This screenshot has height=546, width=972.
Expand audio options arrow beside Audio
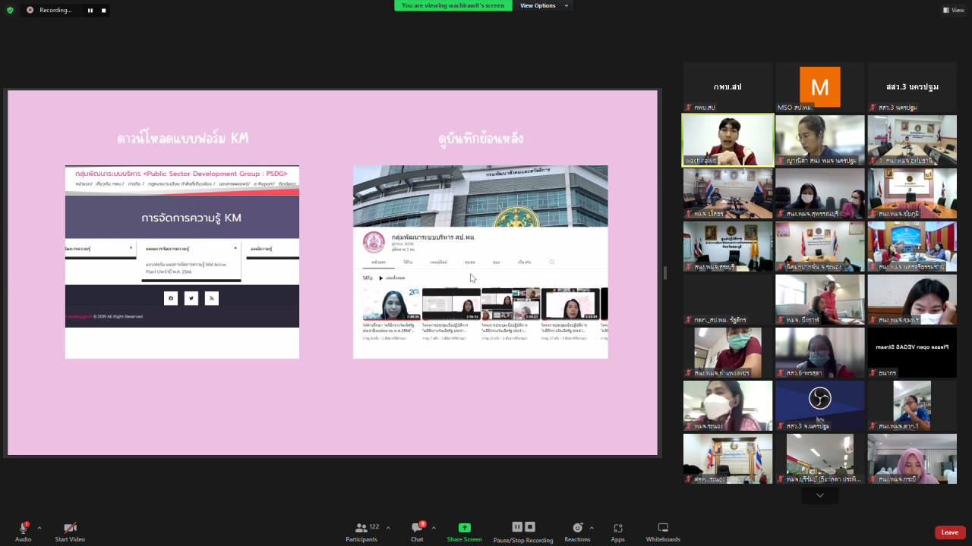coord(39,528)
